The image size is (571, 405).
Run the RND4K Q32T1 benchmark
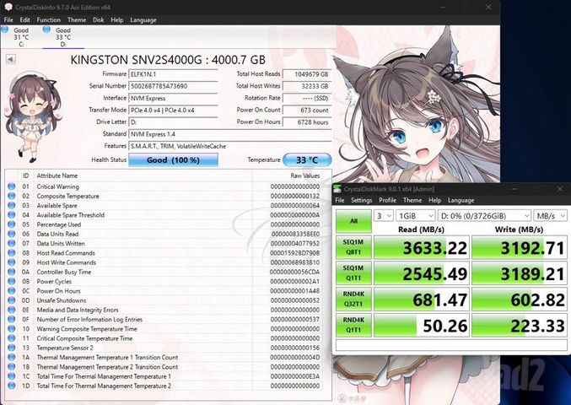[353, 299]
